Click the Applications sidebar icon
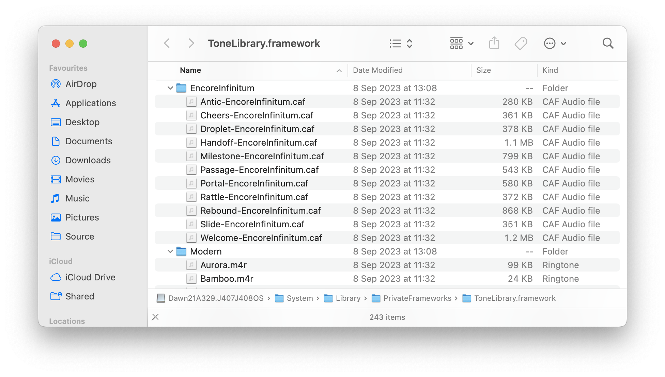Screen dimensions: 665x377 pos(56,103)
